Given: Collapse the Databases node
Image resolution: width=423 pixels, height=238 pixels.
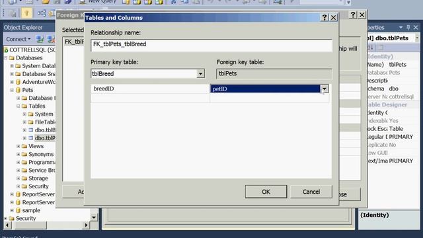Looking at the screenshot, I should 5,58.
